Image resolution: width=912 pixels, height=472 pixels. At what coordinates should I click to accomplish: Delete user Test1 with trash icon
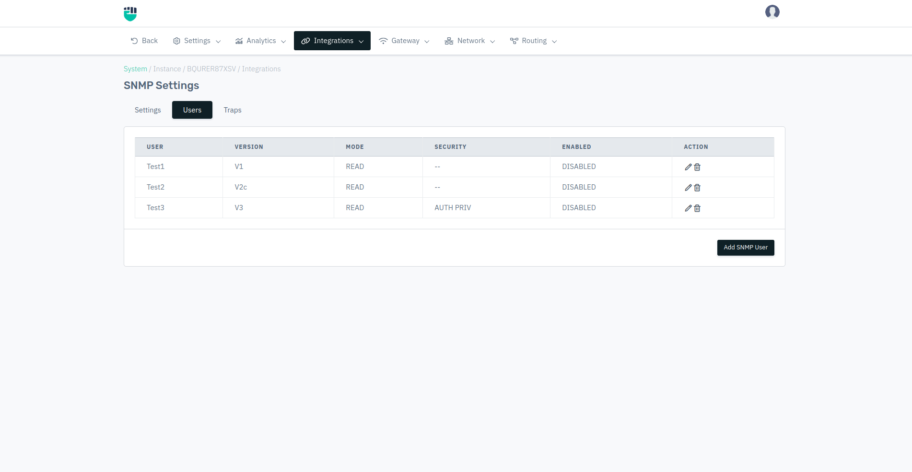[x=697, y=167]
